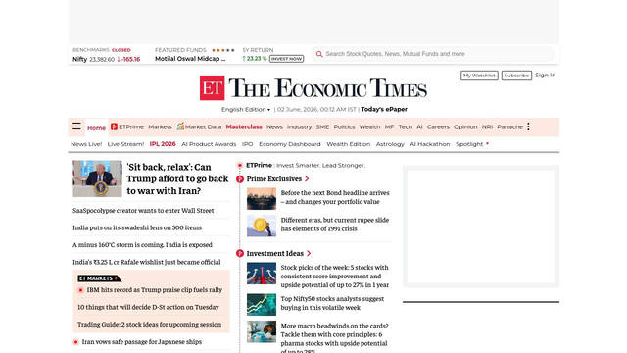Click the stock quotes search field
The image size is (627, 353).
(x=434, y=54)
